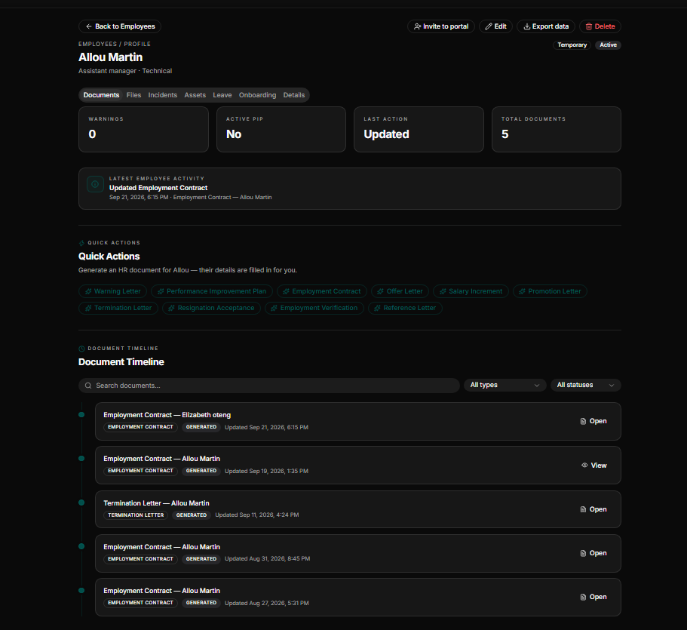This screenshot has height=630, width=687.
Task: Click the magnifier icon in document search
Action: pyautogui.click(x=88, y=386)
